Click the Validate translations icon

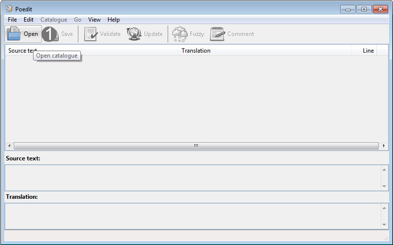point(91,34)
